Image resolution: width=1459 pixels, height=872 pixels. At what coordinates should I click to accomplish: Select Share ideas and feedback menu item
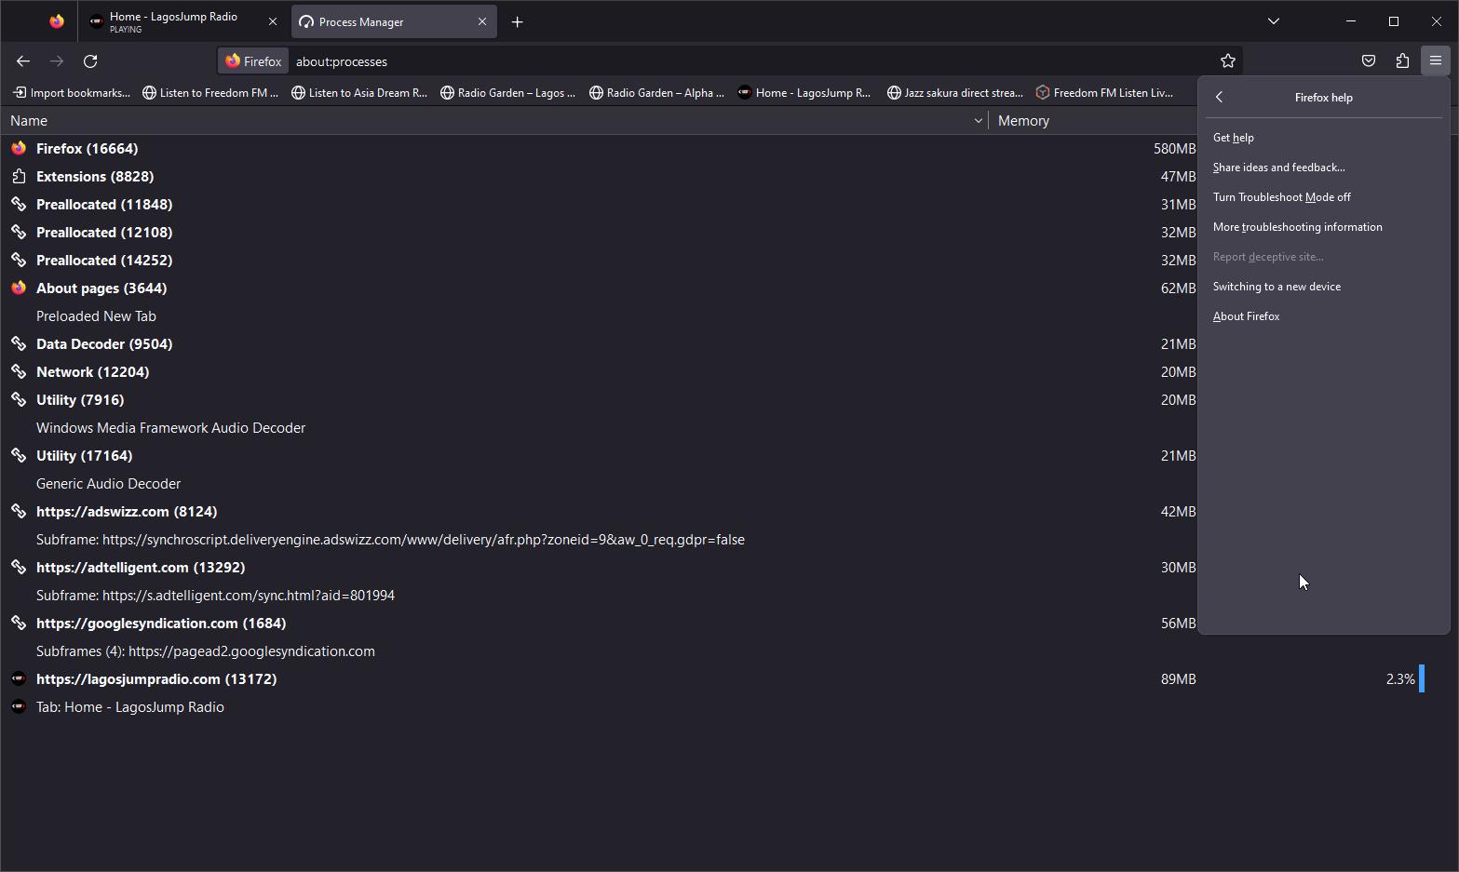[1323, 168]
